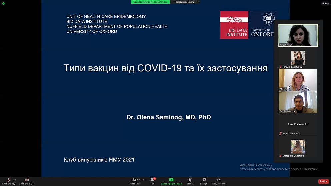
Task: Unmute microphone with Включить звук button
Action: [x=9, y=180]
